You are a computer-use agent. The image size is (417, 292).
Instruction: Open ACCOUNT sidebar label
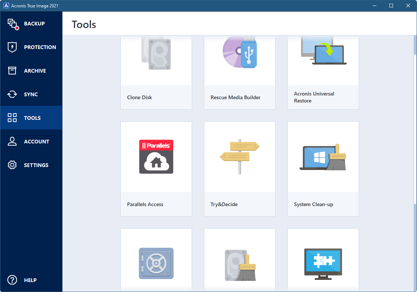click(37, 142)
